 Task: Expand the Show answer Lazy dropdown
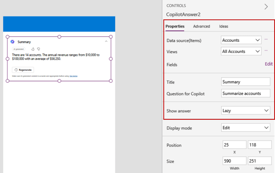point(246,111)
